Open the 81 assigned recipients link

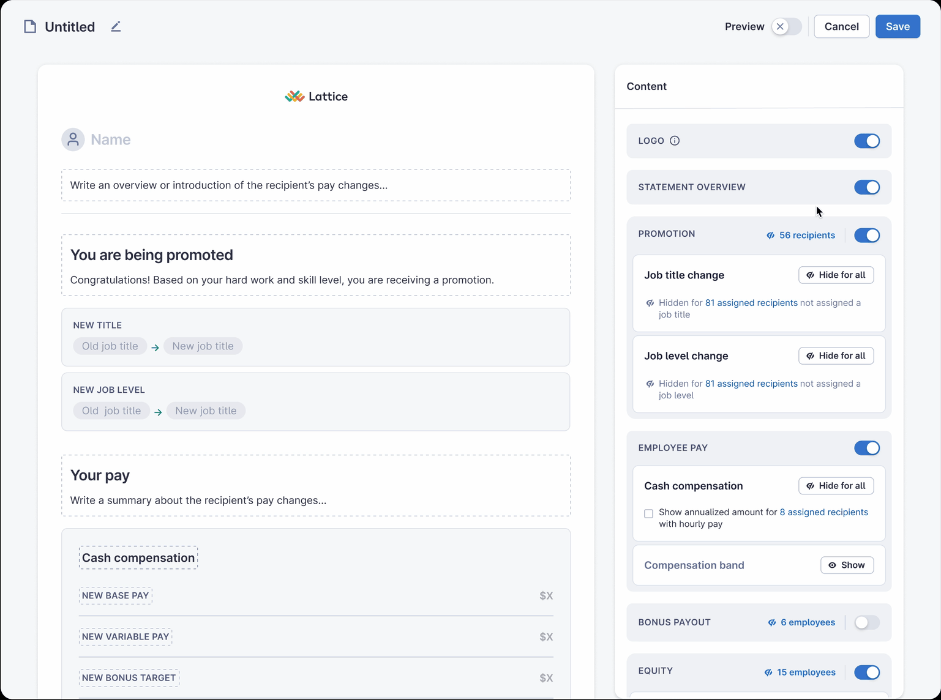[751, 302]
